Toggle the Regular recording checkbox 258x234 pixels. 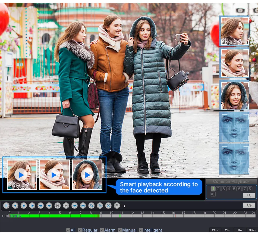point(80,230)
